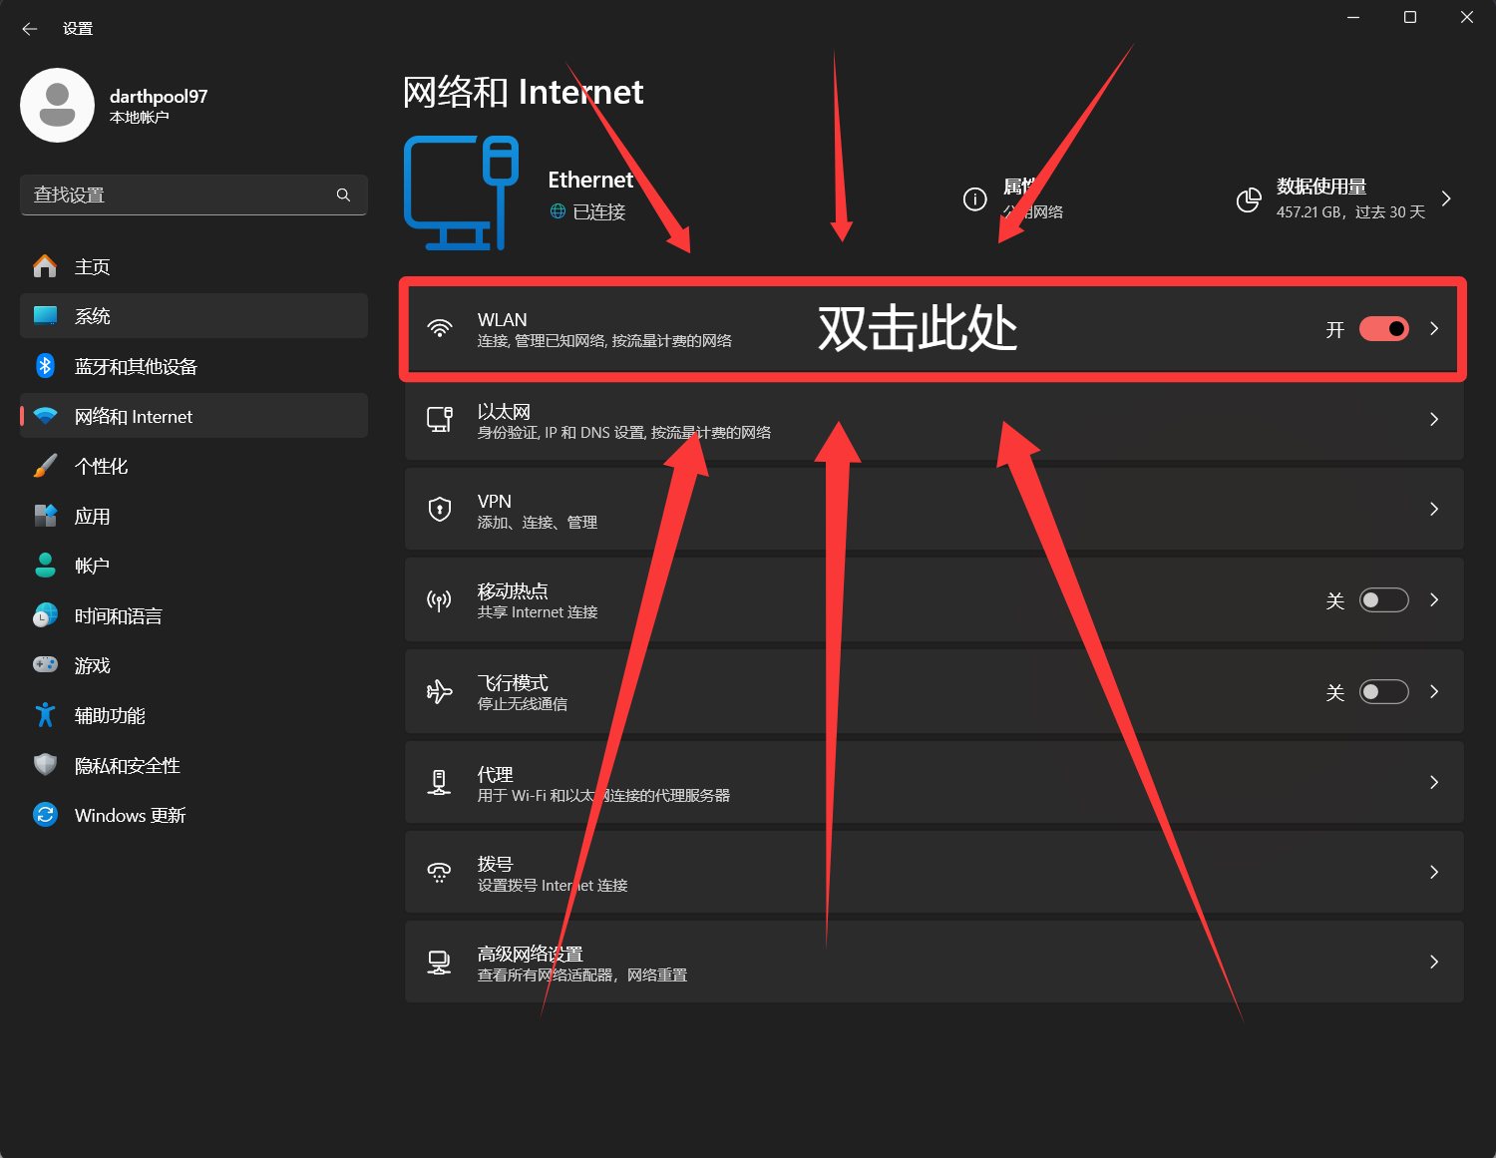The image size is (1496, 1158).
Task: Click the airplane mode icon
Action: tap(439, 691)
